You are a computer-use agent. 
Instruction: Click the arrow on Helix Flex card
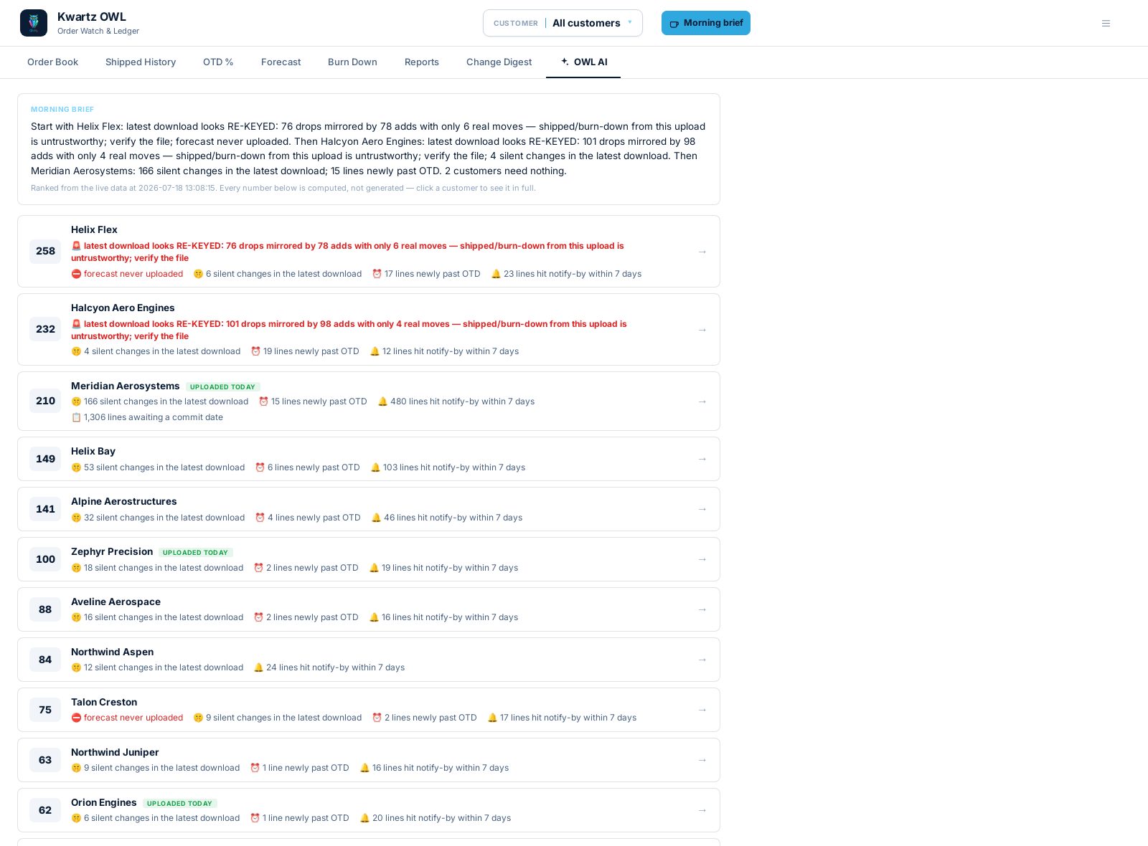pyautogui.click(x=702, y=252)
